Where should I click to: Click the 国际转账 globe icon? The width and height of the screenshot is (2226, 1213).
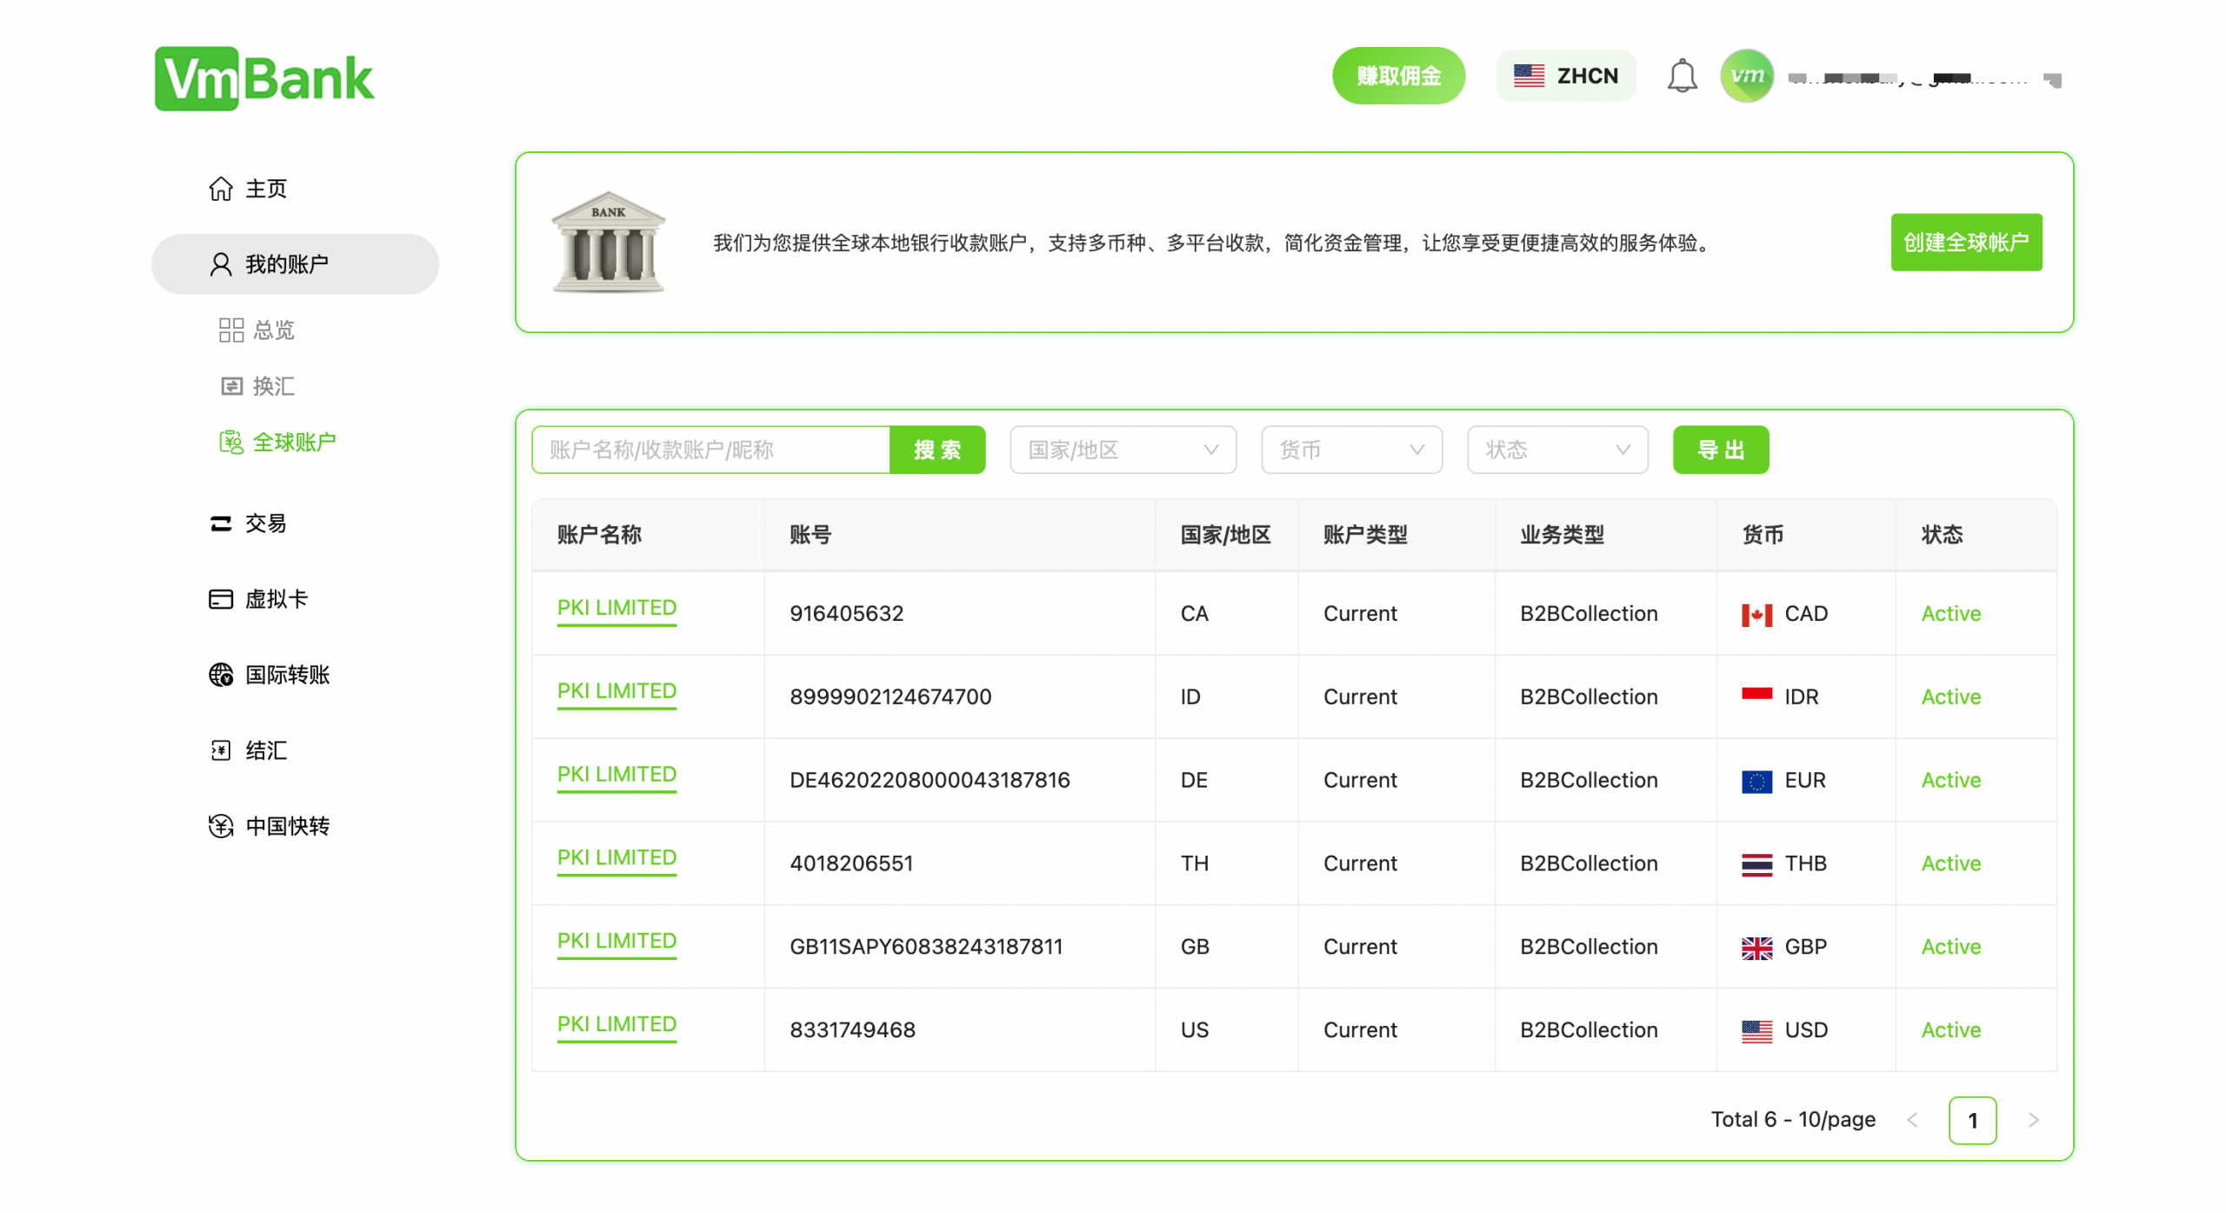(x=221, y=674)
